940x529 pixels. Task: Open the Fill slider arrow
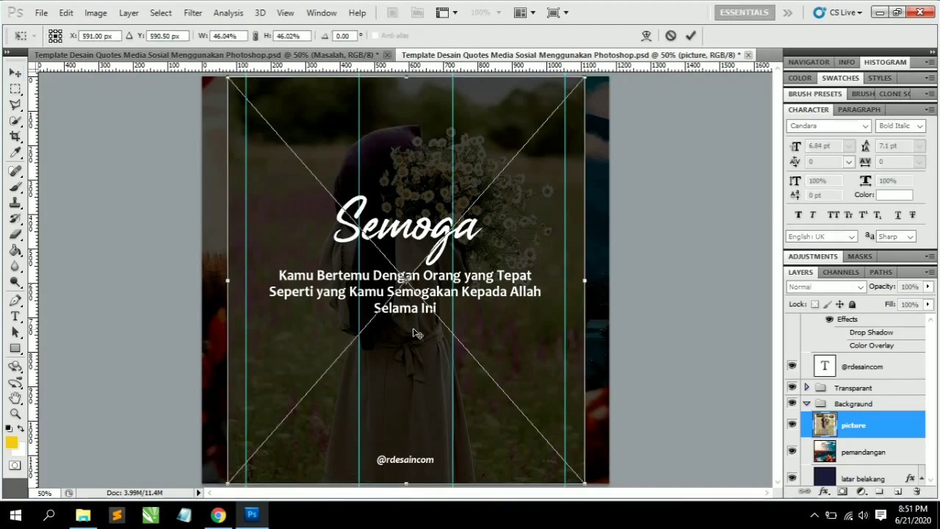click(x=928, y=304)
